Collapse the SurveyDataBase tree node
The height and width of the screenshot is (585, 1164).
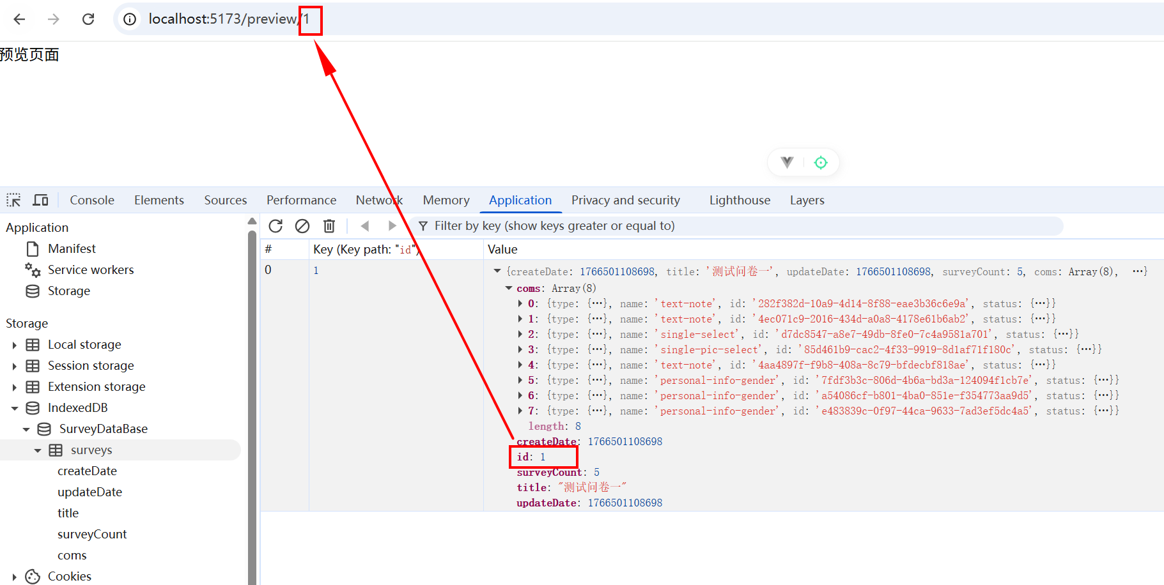tap(26, 429)
